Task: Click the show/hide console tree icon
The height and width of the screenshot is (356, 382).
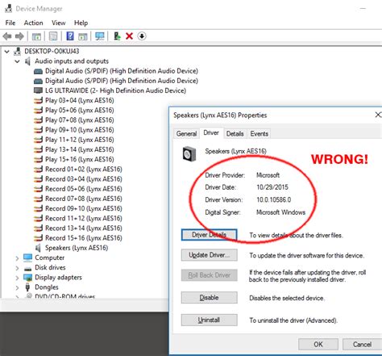Action: [x=36, y=36]
